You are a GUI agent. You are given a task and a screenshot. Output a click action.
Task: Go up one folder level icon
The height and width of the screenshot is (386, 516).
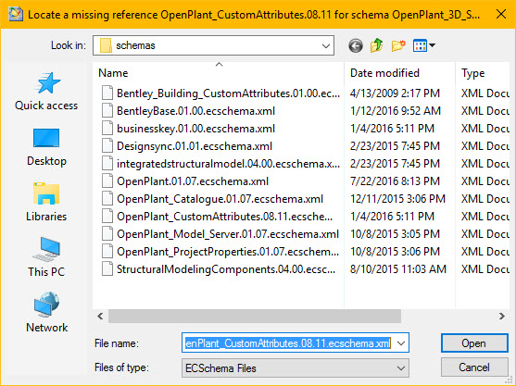pos(377,45)
